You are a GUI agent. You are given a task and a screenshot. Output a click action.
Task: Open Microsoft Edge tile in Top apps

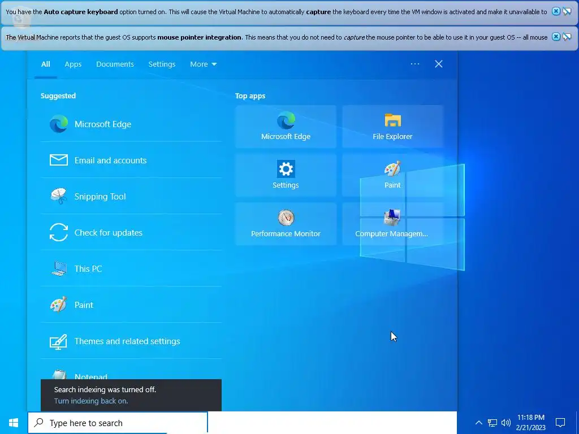286,127
